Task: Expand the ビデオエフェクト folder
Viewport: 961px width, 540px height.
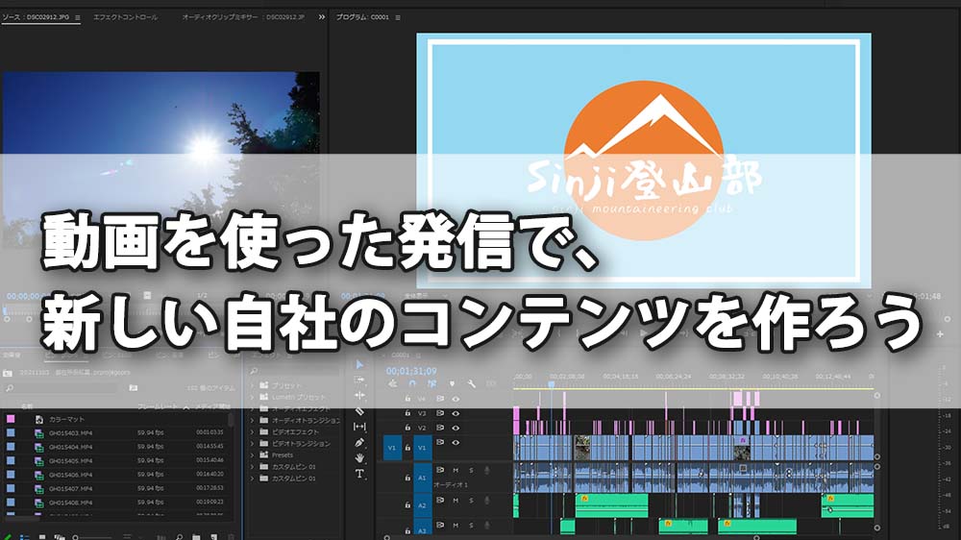Action: pyautogui.click(x=252, y=432)
